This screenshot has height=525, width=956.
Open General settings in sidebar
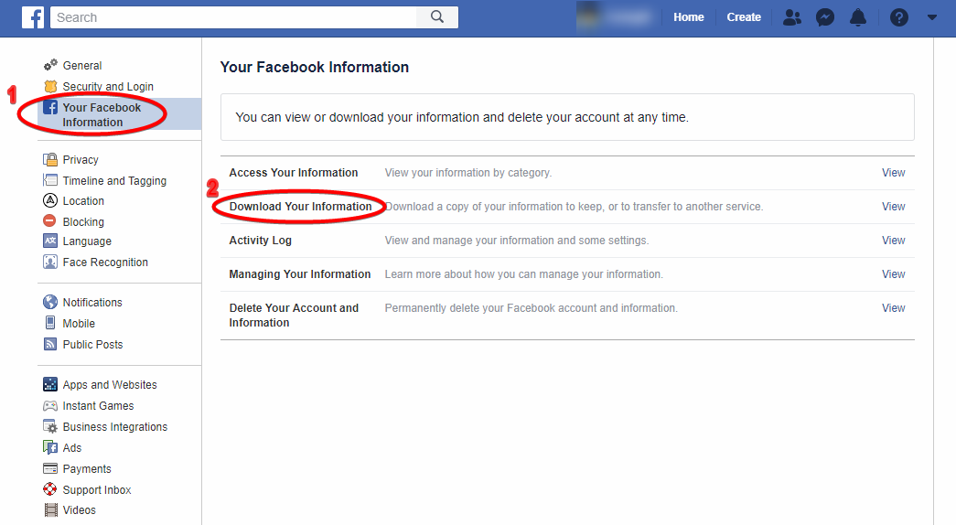tap(82, 66)
